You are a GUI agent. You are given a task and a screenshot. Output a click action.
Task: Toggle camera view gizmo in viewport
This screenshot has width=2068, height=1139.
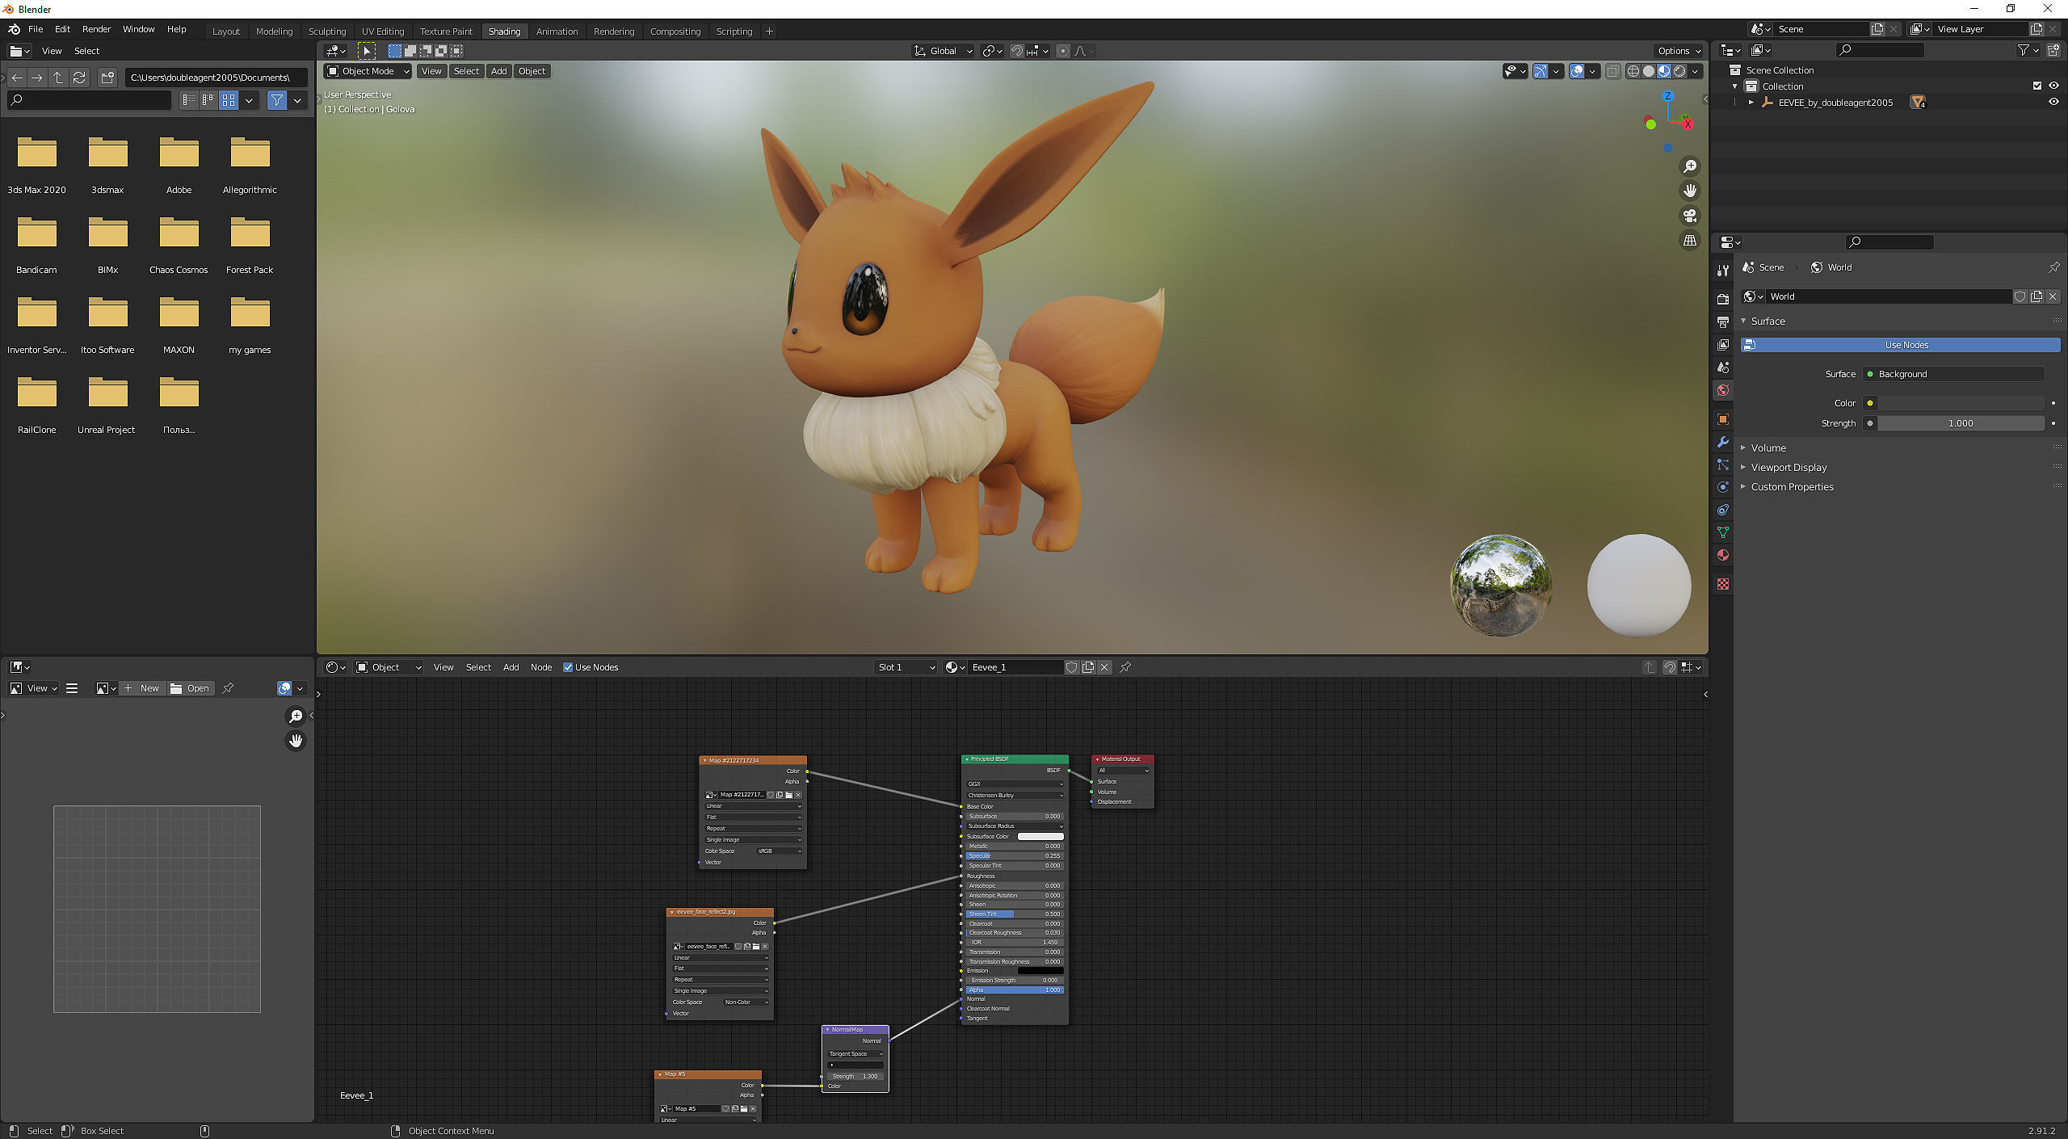[1689, 216]
